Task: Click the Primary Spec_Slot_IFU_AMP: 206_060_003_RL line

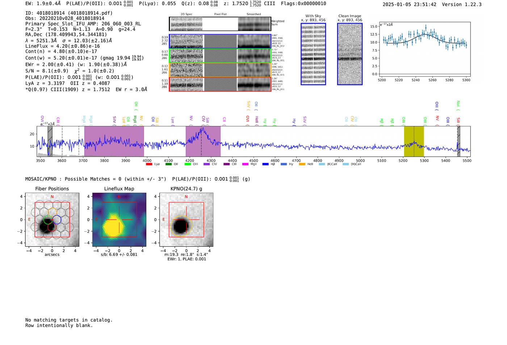Action: (x=83, y=24)
